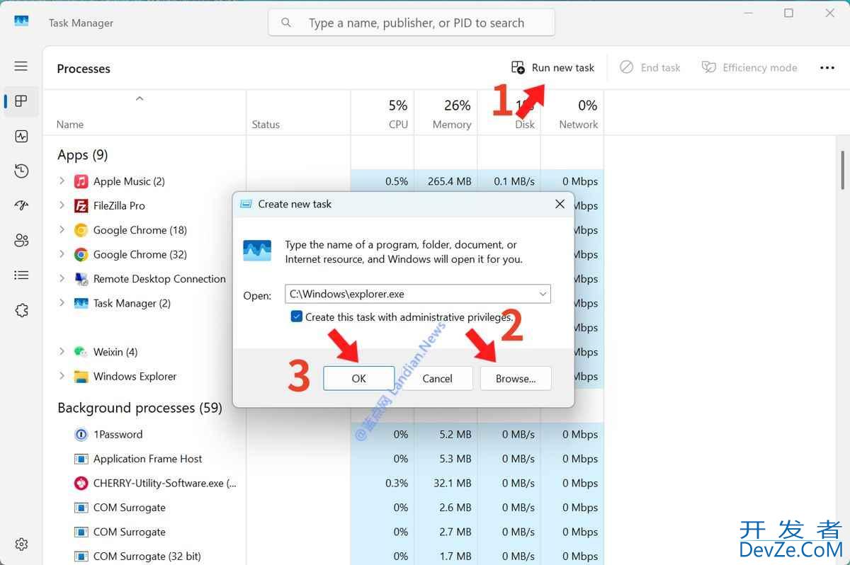Open Task Manager settings gear
This screenshot has height=565, width=850.
click(x=21, y=544)
